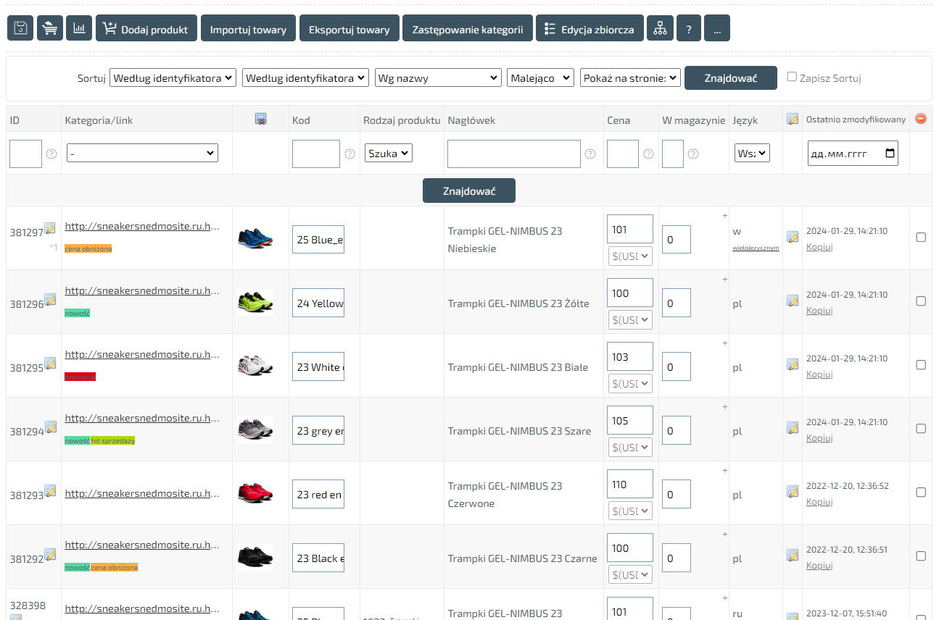Expand the Wg nazwy sort dropdown
This screenshot has height=620, width=939.
[438, 78]
